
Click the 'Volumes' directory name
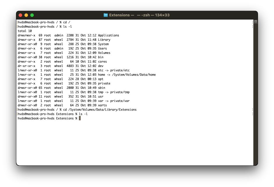(x=104, y=53)
